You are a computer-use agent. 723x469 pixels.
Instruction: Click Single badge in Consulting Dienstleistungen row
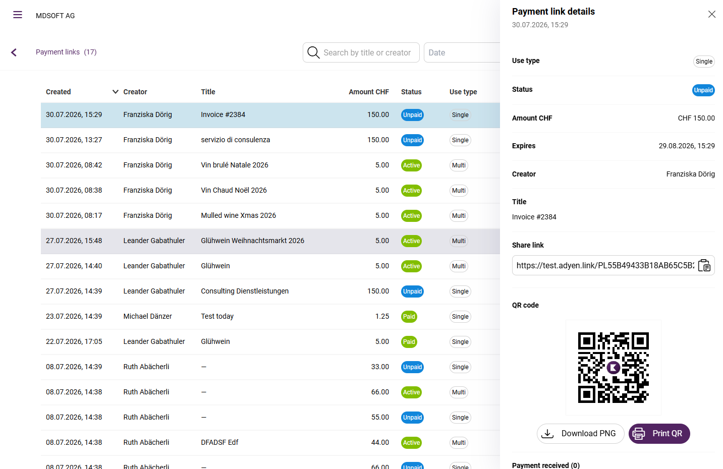point(460,291)
